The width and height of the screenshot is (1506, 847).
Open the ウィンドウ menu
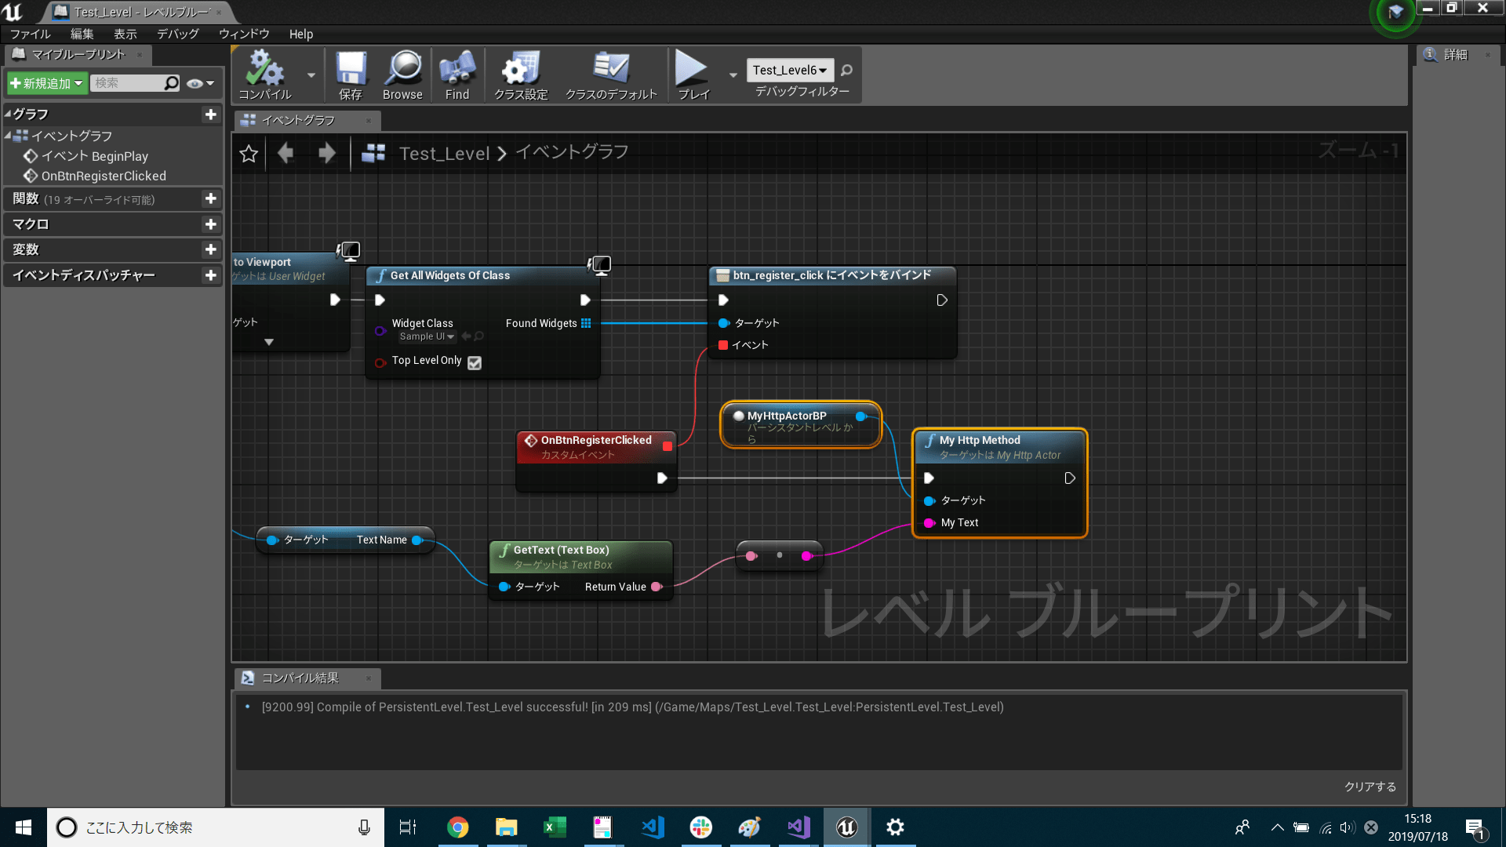(244, 34)
